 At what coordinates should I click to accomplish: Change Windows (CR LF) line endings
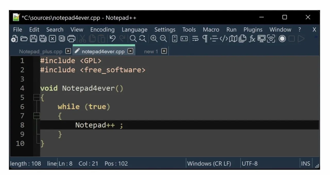point(209,163)
